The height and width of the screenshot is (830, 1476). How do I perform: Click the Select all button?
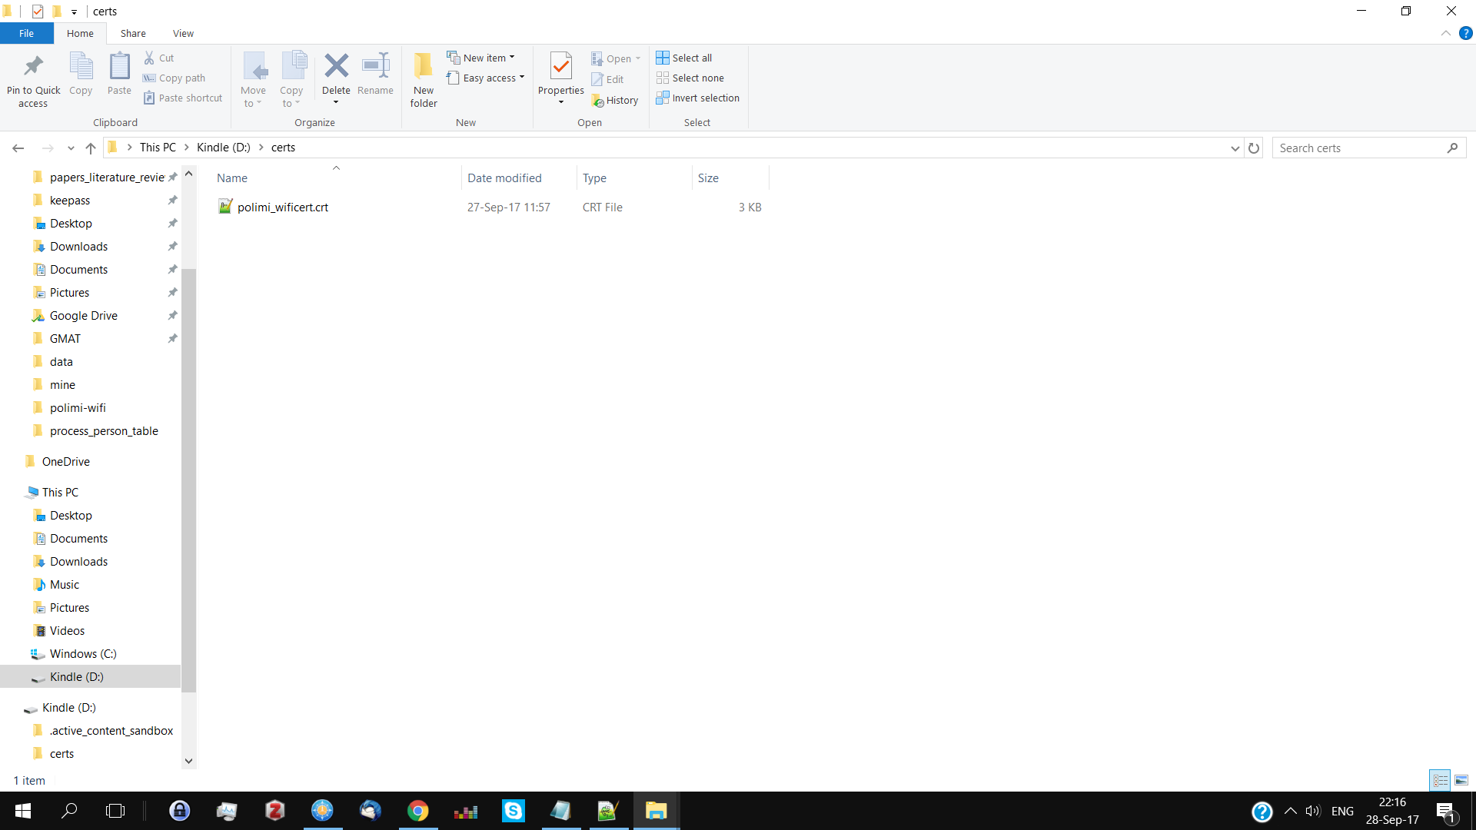coord(684,58)
